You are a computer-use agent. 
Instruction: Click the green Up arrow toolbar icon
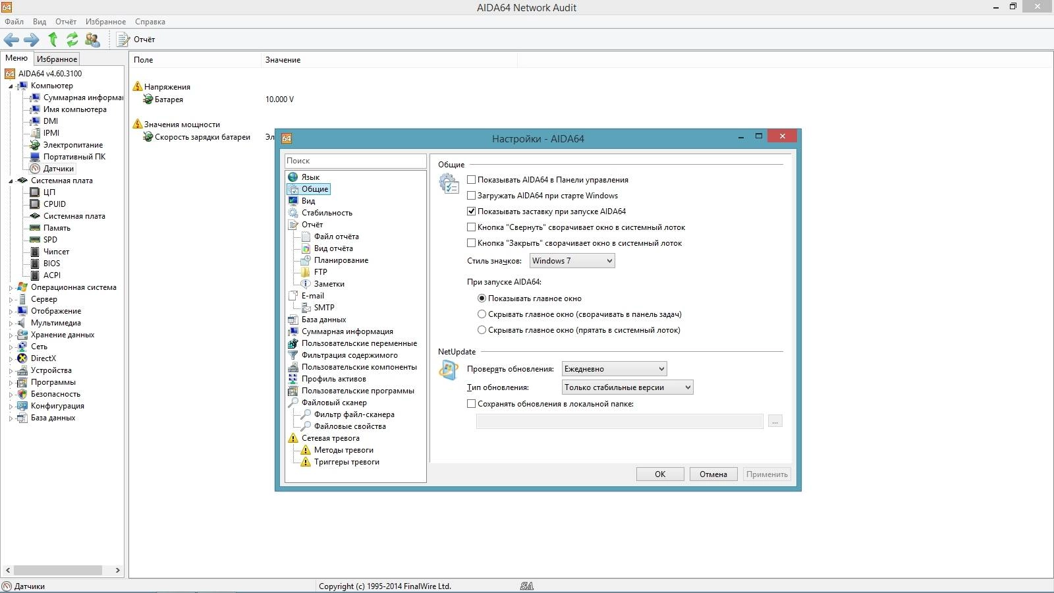pos(53,40)
